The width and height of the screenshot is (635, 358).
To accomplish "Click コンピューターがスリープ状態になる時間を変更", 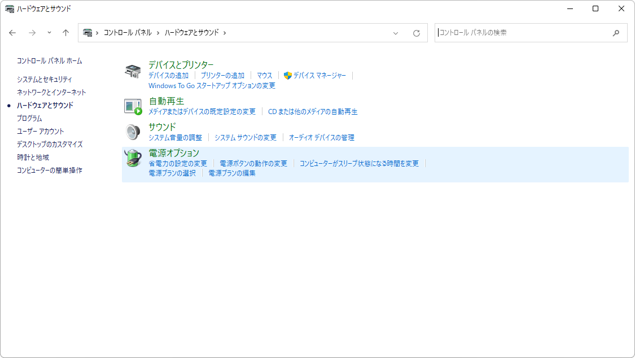I will pos(359,163).
